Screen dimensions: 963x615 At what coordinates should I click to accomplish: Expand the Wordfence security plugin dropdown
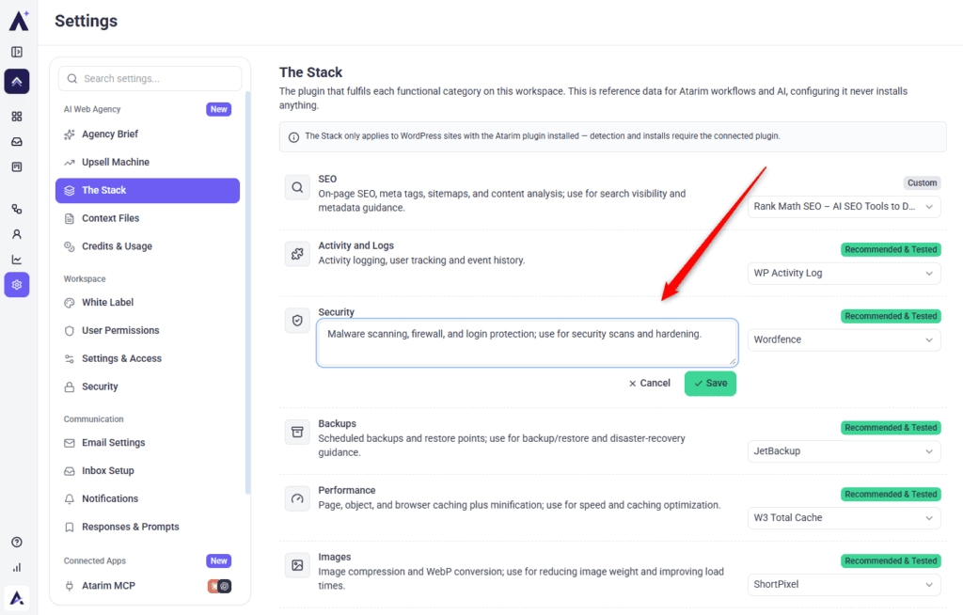click(844, 339)
